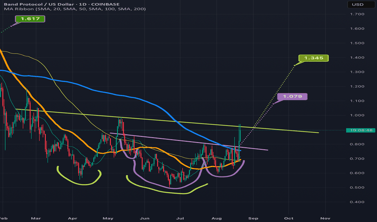The width and height of the screenshot is (377, 222).
Task: Click the 0.800 price axis value
Action: point(357,144)
